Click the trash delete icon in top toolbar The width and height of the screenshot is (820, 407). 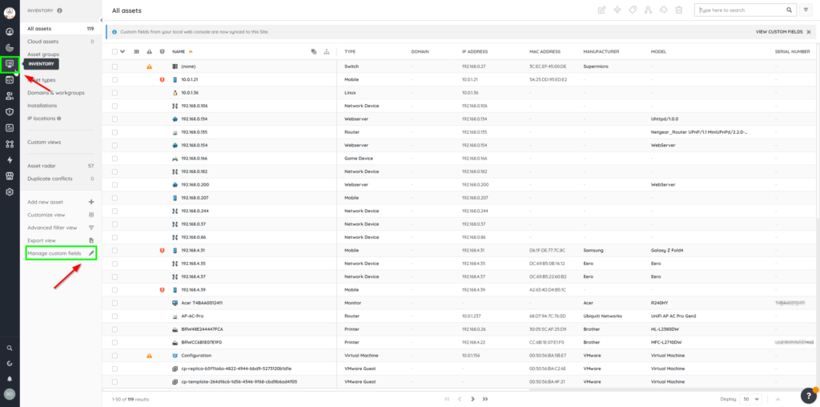pyautogui.click(x=679, y=10)
